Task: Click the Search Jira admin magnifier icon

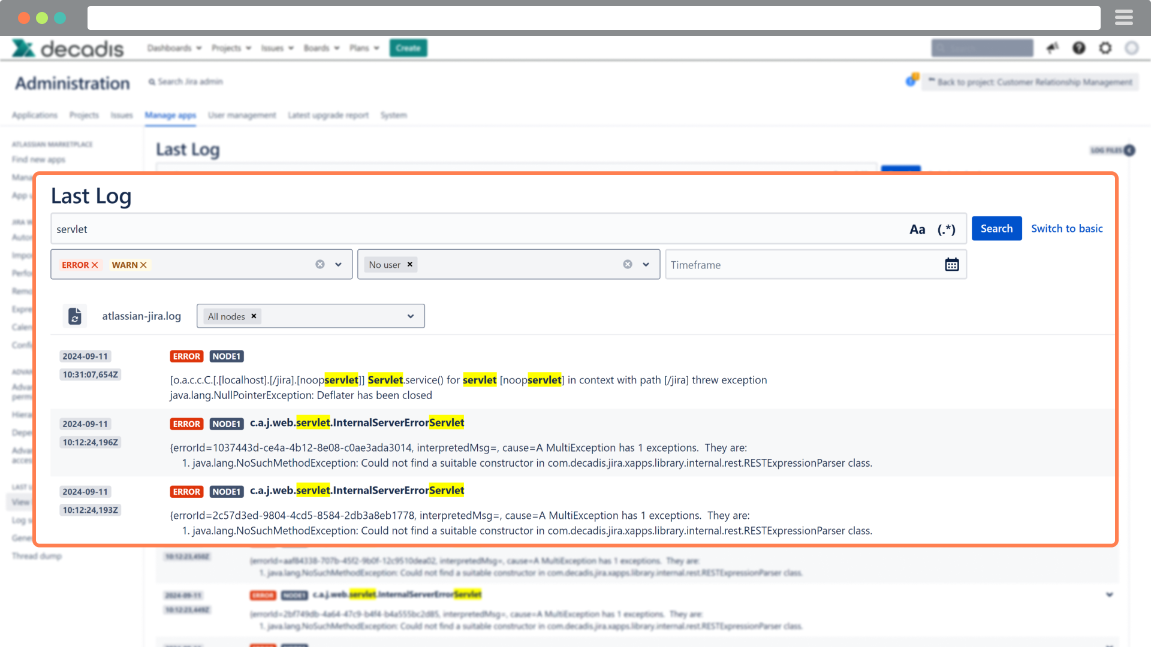Action: tap(152, 81)
